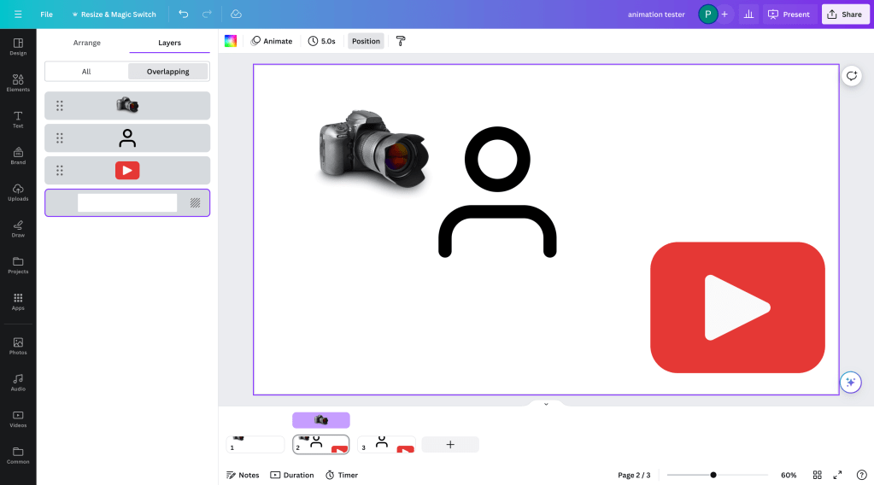Undo the last action

click(x=184, y=15)
